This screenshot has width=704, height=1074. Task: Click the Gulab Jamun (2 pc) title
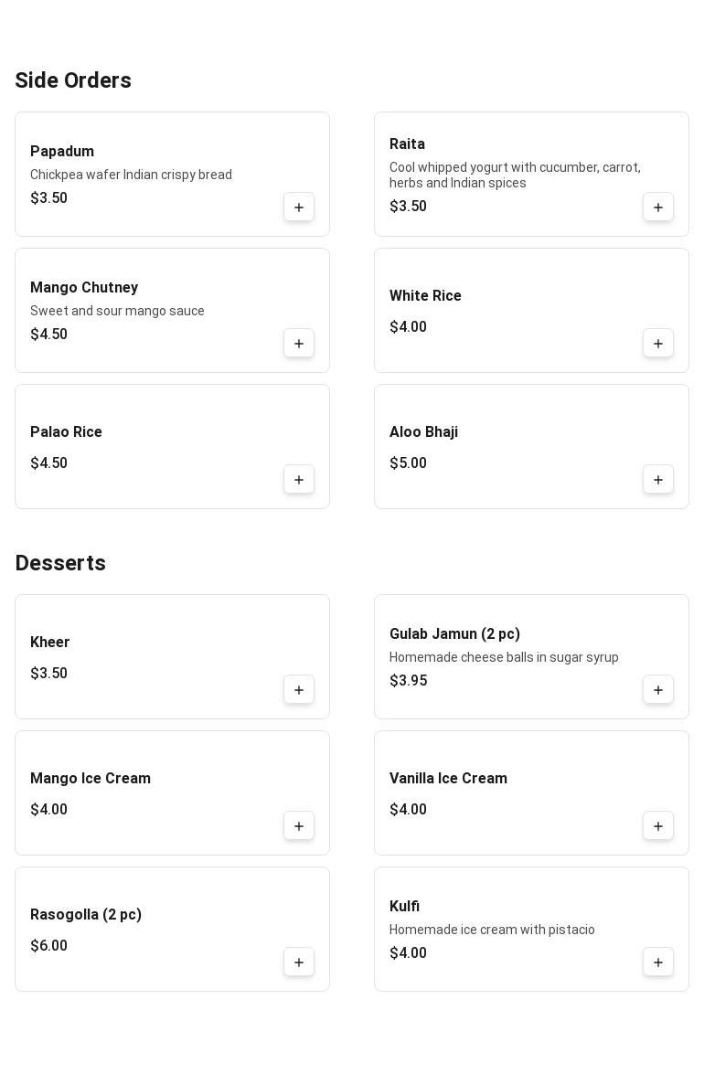tap(454, 634)
